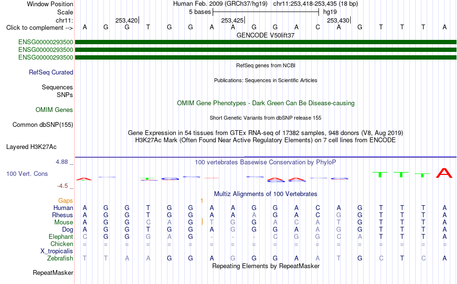This screenshot has width=457, height=284.
Task: Click the H3K27Ac Mark ENCODE track title
Action: 266,140
